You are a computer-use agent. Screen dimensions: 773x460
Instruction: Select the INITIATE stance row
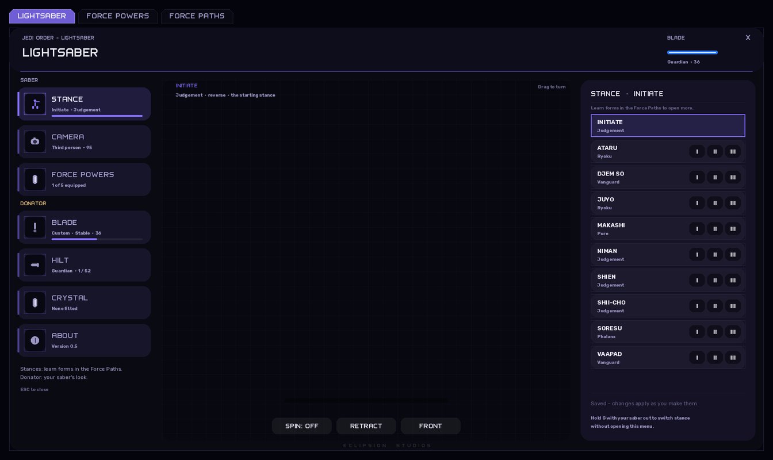point(668,126)
